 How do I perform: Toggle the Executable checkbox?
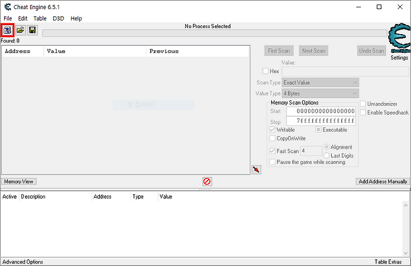(x=318, y=130)
